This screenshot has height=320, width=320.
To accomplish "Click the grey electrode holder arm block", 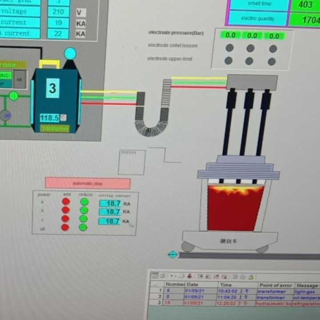I will pyautogui.click(x=252, y=82).
